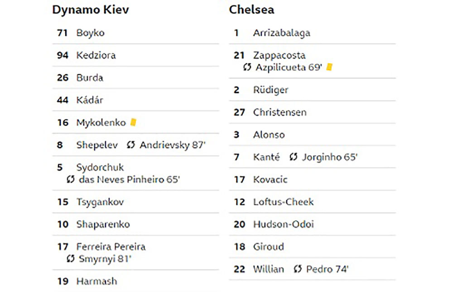Click Mykolenko's yellow card icon
Viewport: 453px width, 292px height.
coord(133,122)
